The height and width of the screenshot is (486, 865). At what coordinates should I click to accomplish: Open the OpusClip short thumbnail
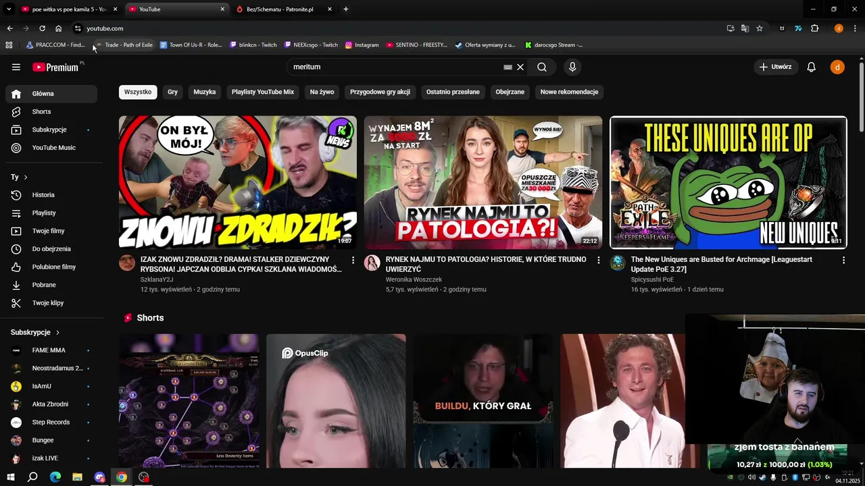coord(336,401)
